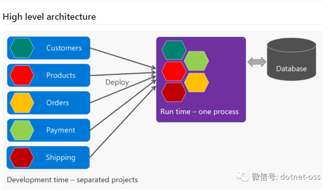Screen dimensions: 331x191
Task: Select the yellow hexagon next to Orders
Action: pyautogui.click(x=22, y=103)
